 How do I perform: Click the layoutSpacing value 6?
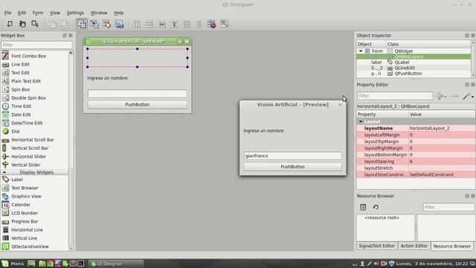[x=442, y=162]
